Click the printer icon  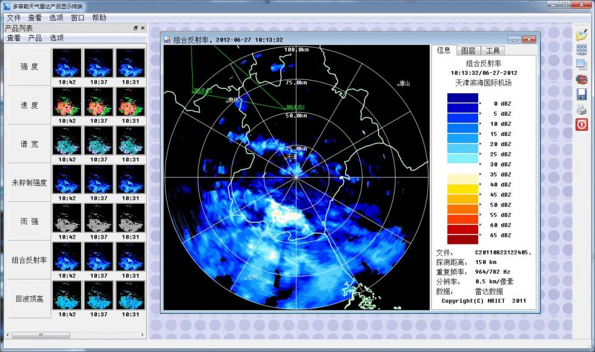pyautogui.click(x=581, y=109)
